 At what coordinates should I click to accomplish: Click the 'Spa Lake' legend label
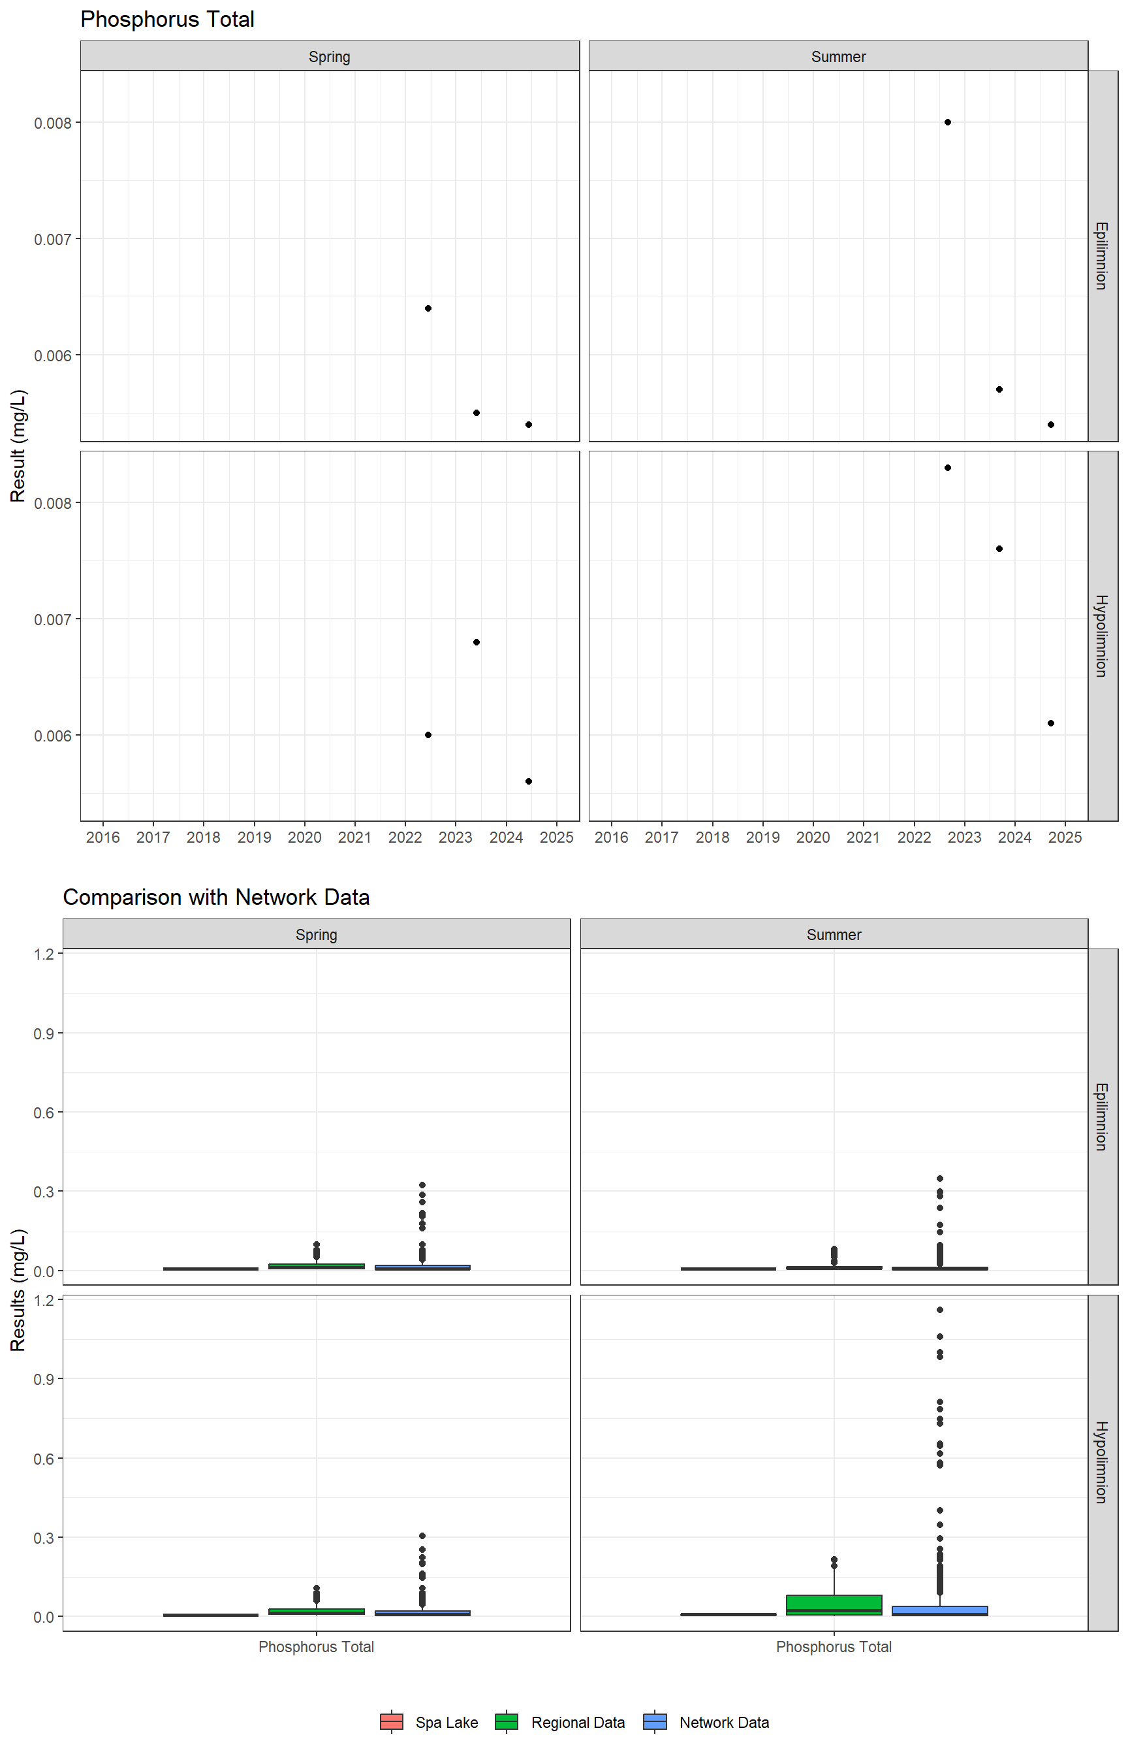click(446, 1722)
